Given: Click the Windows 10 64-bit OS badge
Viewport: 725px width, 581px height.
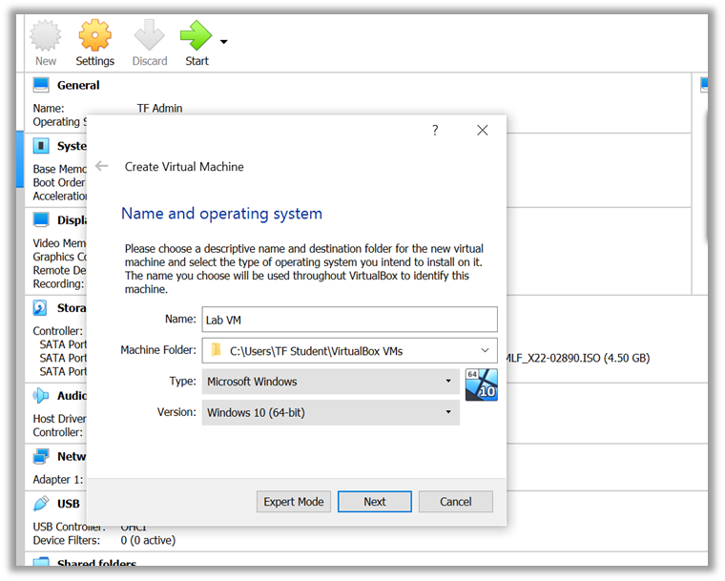Looking at the screenshot, I should [x=482, y=384].
